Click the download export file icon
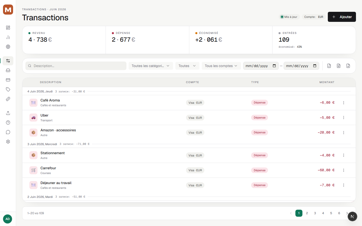Image resolution: width=362 pixels, height=226 pixels. (348, 66)
